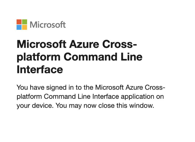
Task: Click the heading line "platform Command Line"
Action: [x=79, y=57]
